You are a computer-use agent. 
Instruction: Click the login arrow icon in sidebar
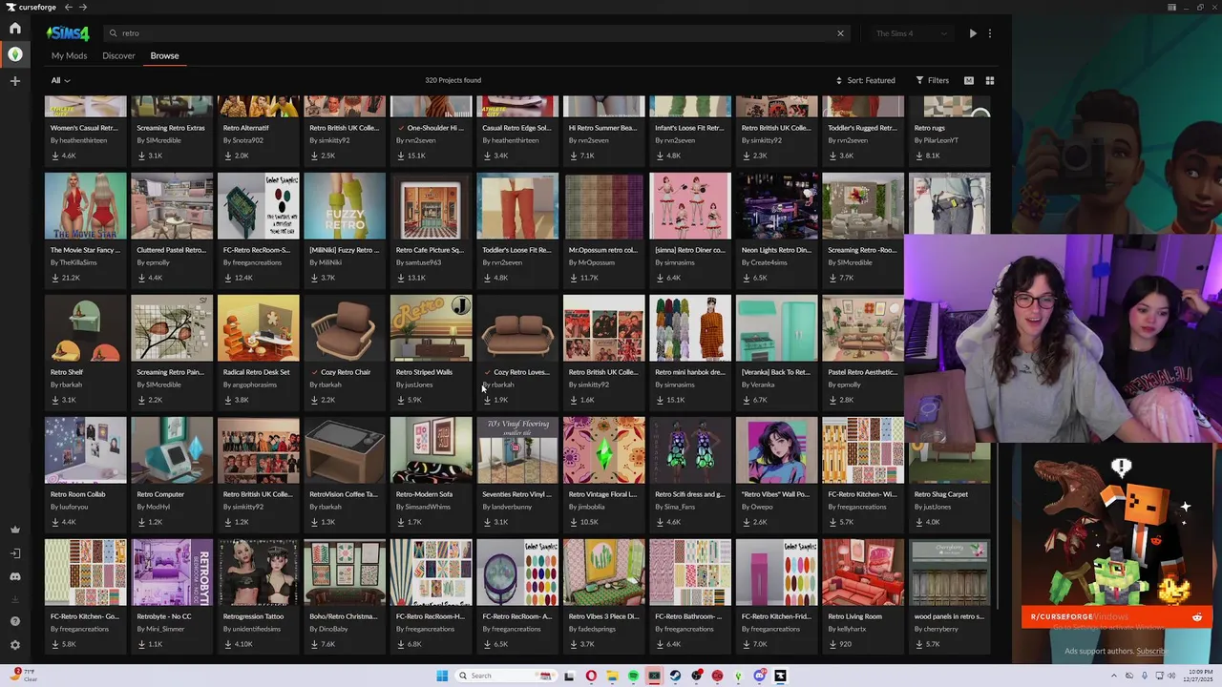(x=15, y=553)
